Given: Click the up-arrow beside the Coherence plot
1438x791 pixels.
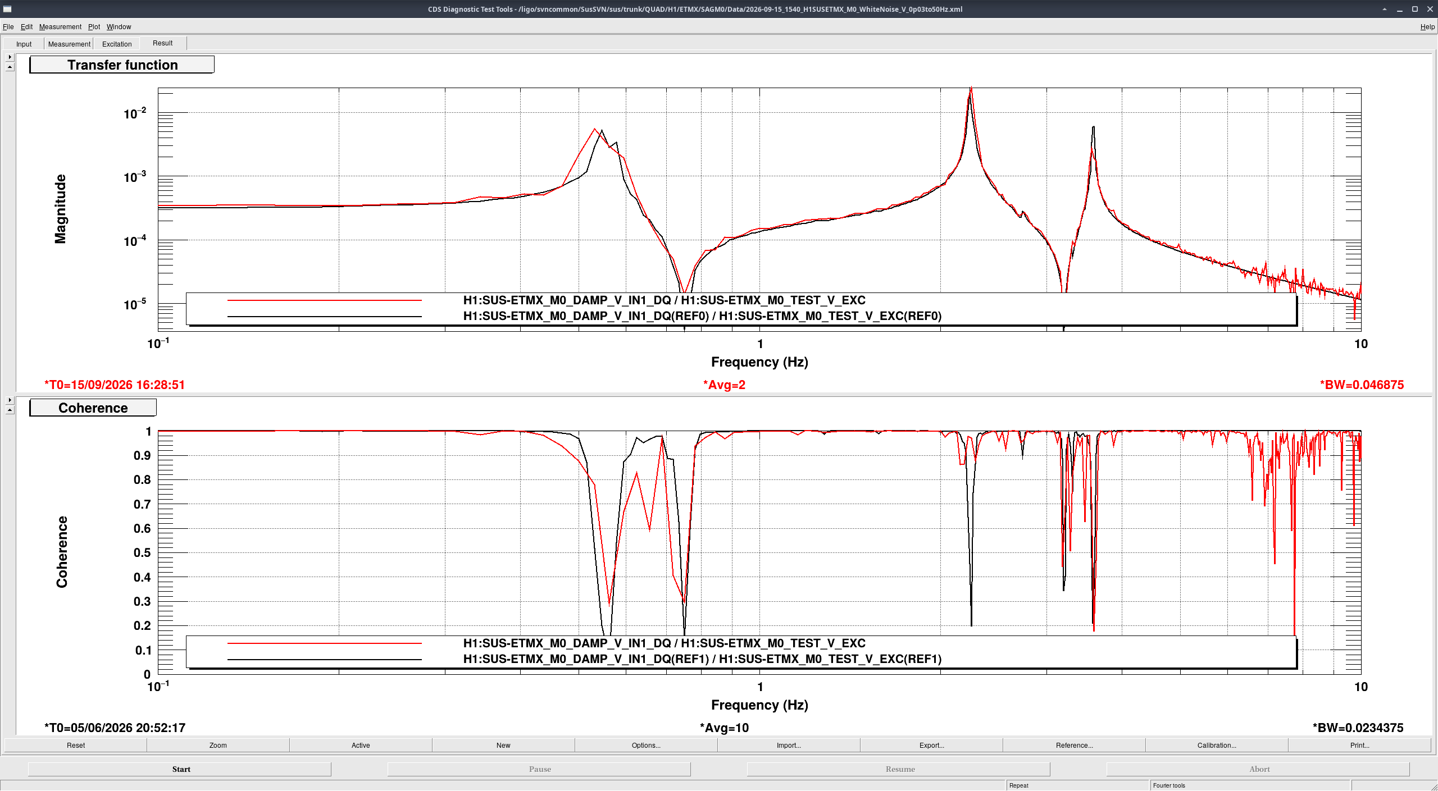Looking at the screenshot, I should coord(10,410).
